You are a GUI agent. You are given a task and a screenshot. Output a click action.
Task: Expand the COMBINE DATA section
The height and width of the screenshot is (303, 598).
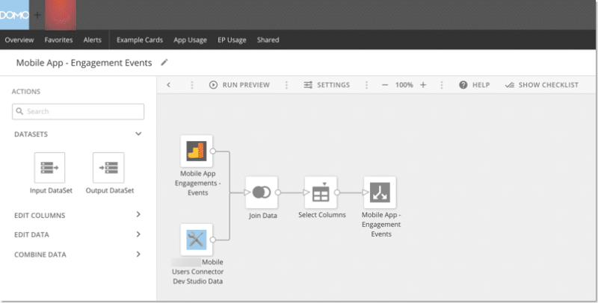click(x=138, y=254)
